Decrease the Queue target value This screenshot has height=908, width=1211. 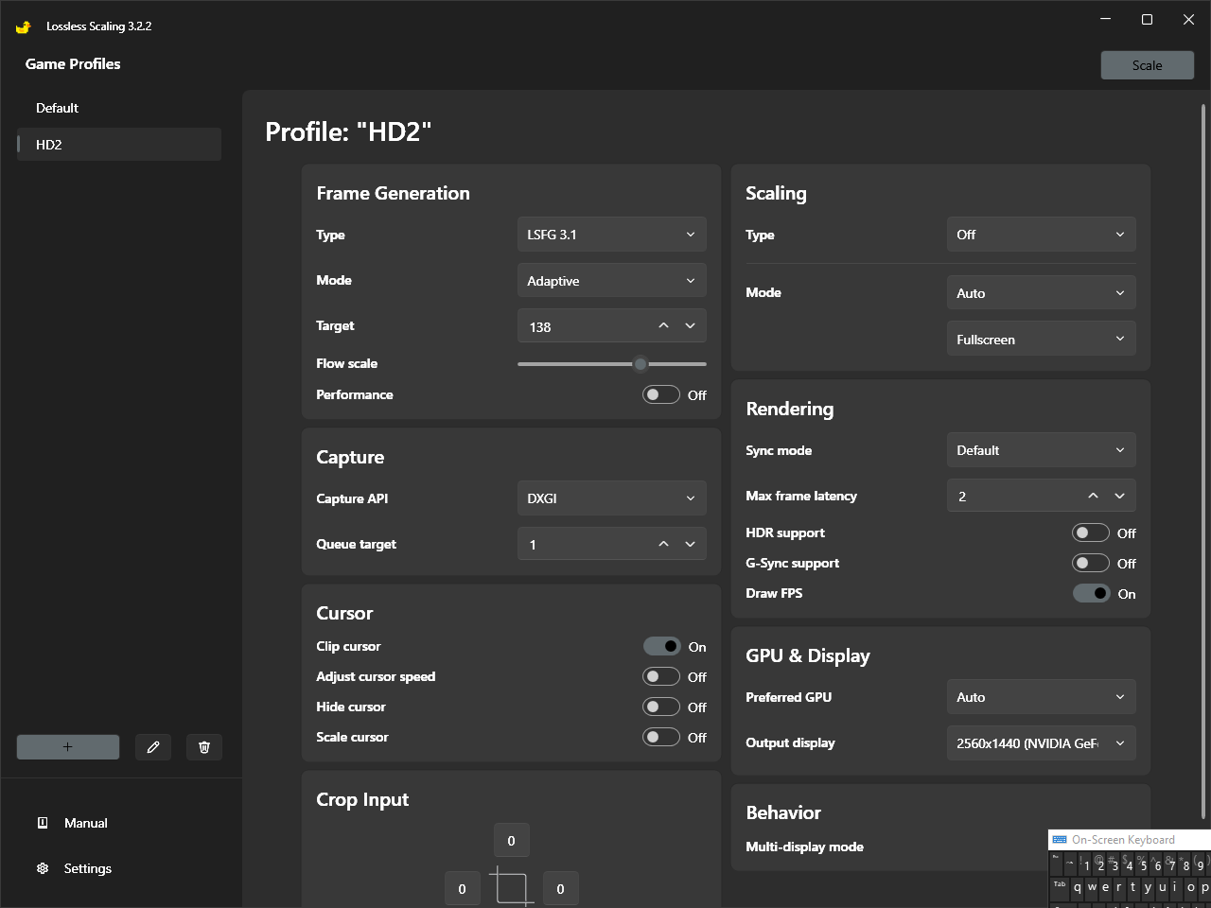click(691, 544)
